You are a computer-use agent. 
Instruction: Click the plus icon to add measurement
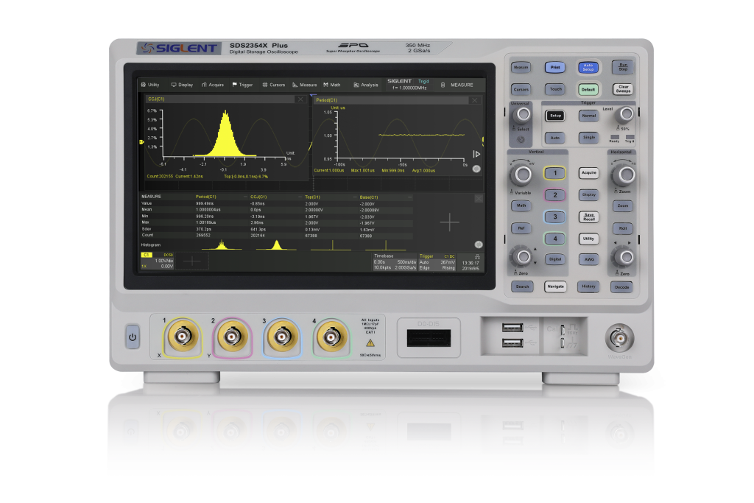pos(449,221)
